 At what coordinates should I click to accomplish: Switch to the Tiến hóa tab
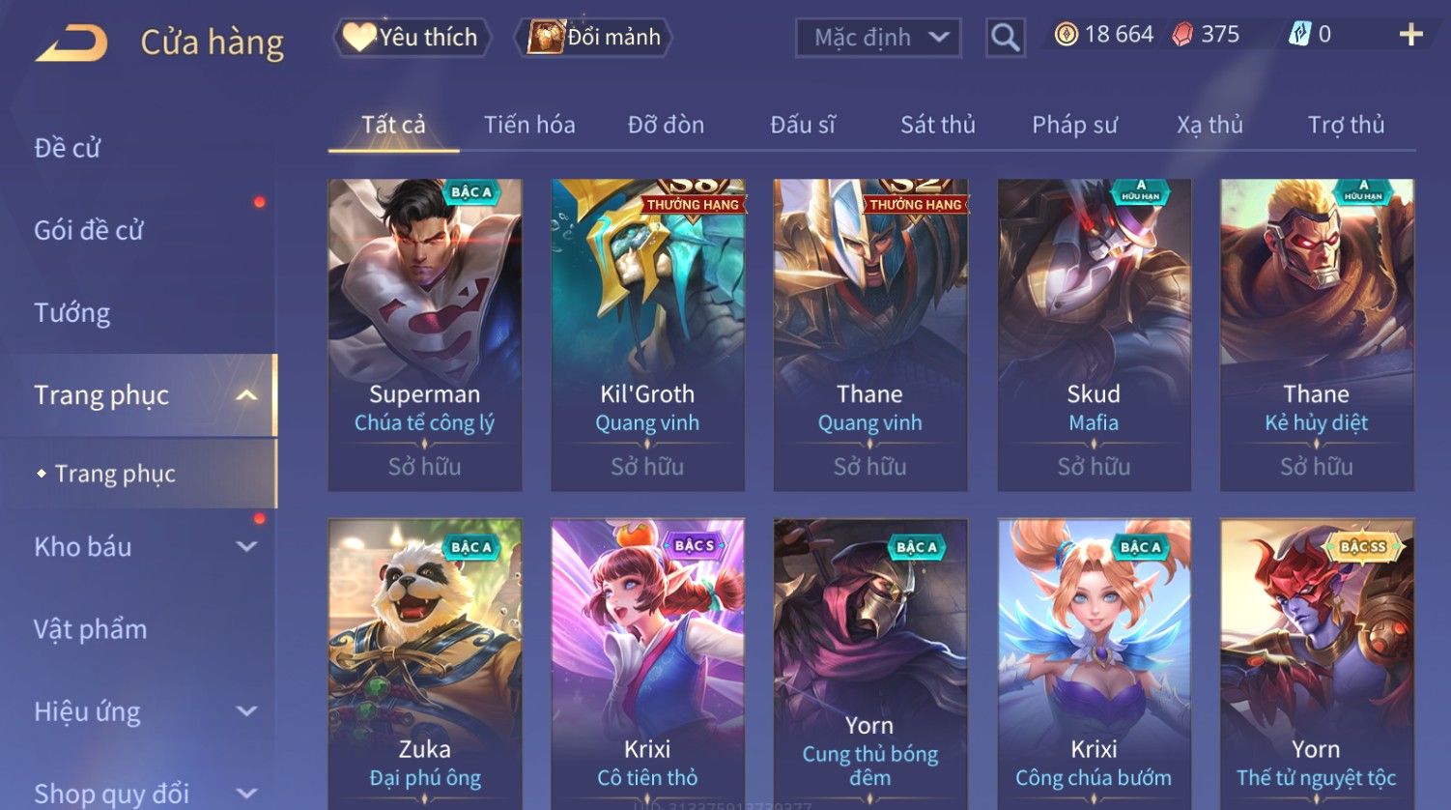tap(529, 125)
